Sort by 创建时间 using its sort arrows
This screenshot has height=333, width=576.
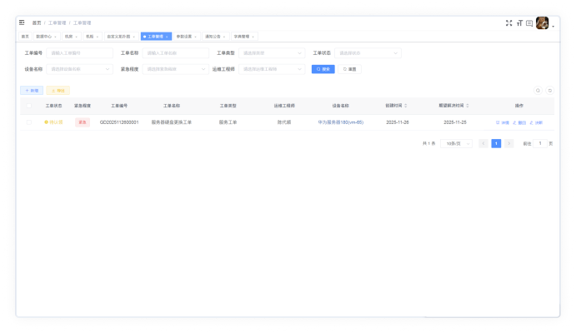pyautogui.click(x=406, y=106)
